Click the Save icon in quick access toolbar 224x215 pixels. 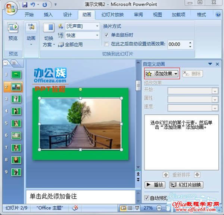(x=25, y=5)
